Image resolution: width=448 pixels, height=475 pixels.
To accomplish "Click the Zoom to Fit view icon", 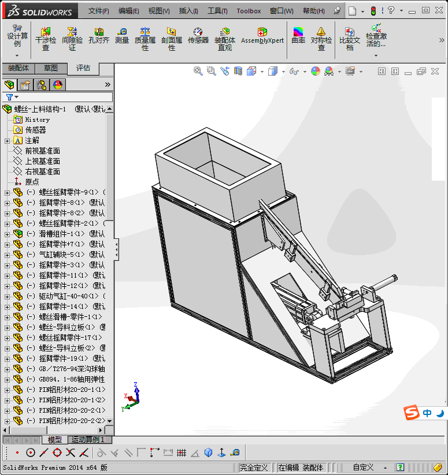I will (198, 71).
